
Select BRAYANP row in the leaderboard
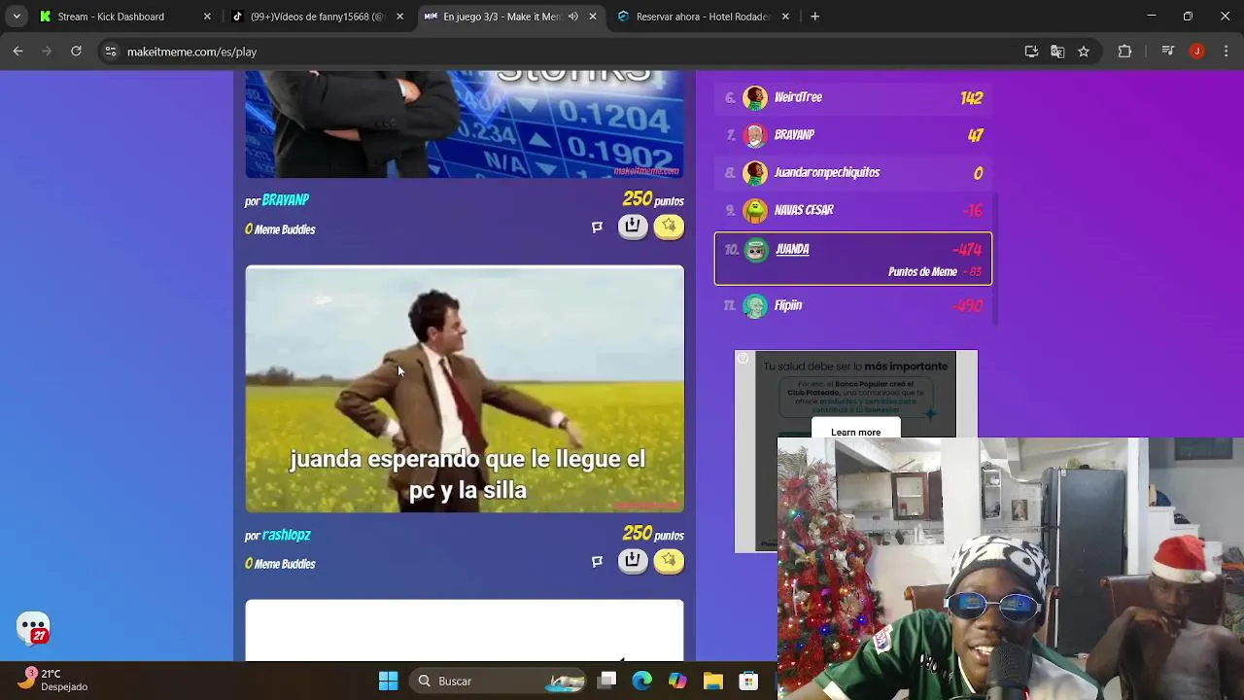click(853, 135)
